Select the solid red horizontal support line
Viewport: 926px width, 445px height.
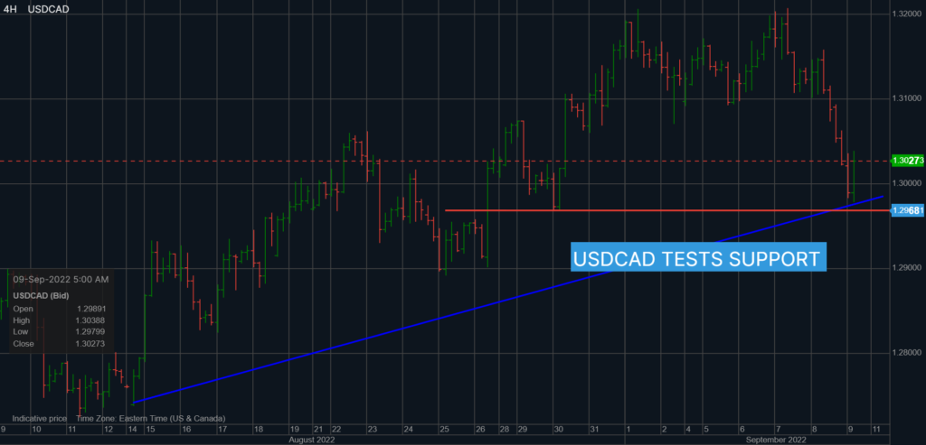click(633, 210)
